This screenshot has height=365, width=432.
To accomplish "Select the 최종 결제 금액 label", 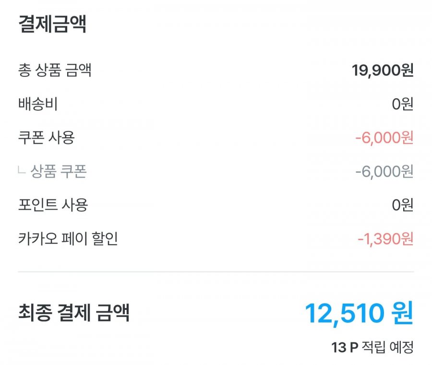I will point(74,313).
